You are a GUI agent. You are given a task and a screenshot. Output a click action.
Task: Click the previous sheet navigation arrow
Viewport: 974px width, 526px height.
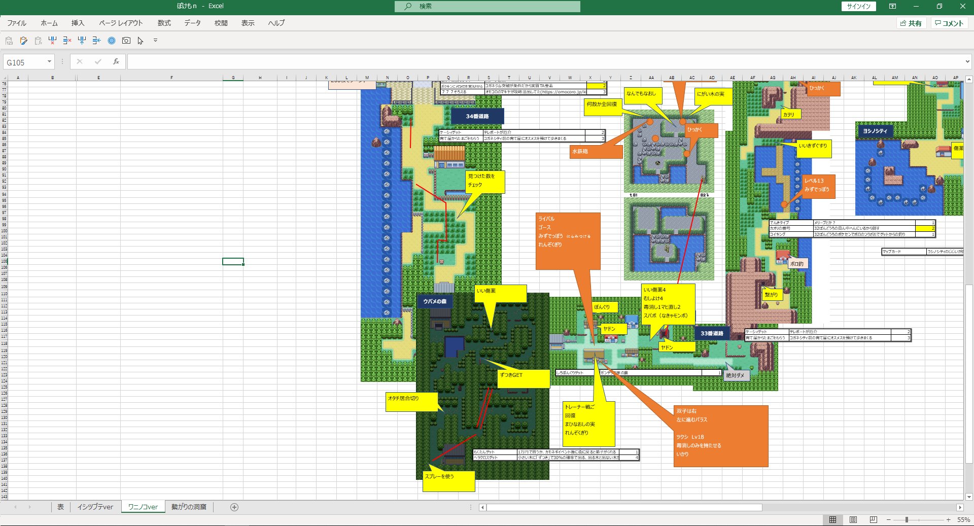15,507
